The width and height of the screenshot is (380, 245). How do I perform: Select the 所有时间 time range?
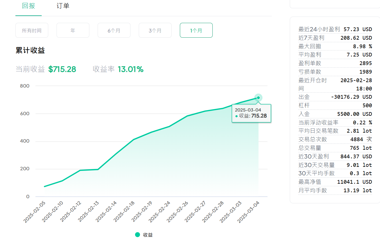pos(32,30)
